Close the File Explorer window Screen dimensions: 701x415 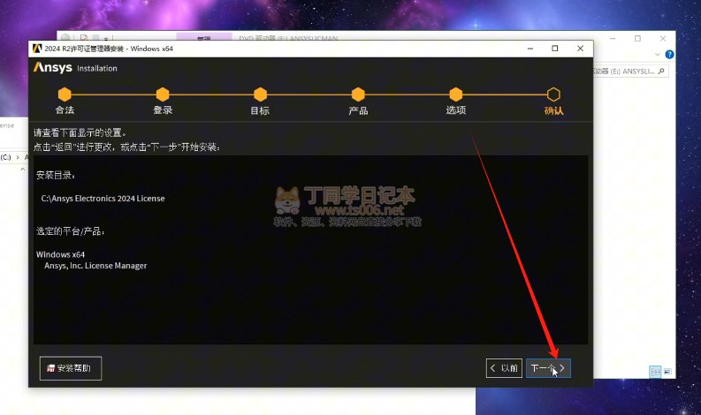[663, 39]
